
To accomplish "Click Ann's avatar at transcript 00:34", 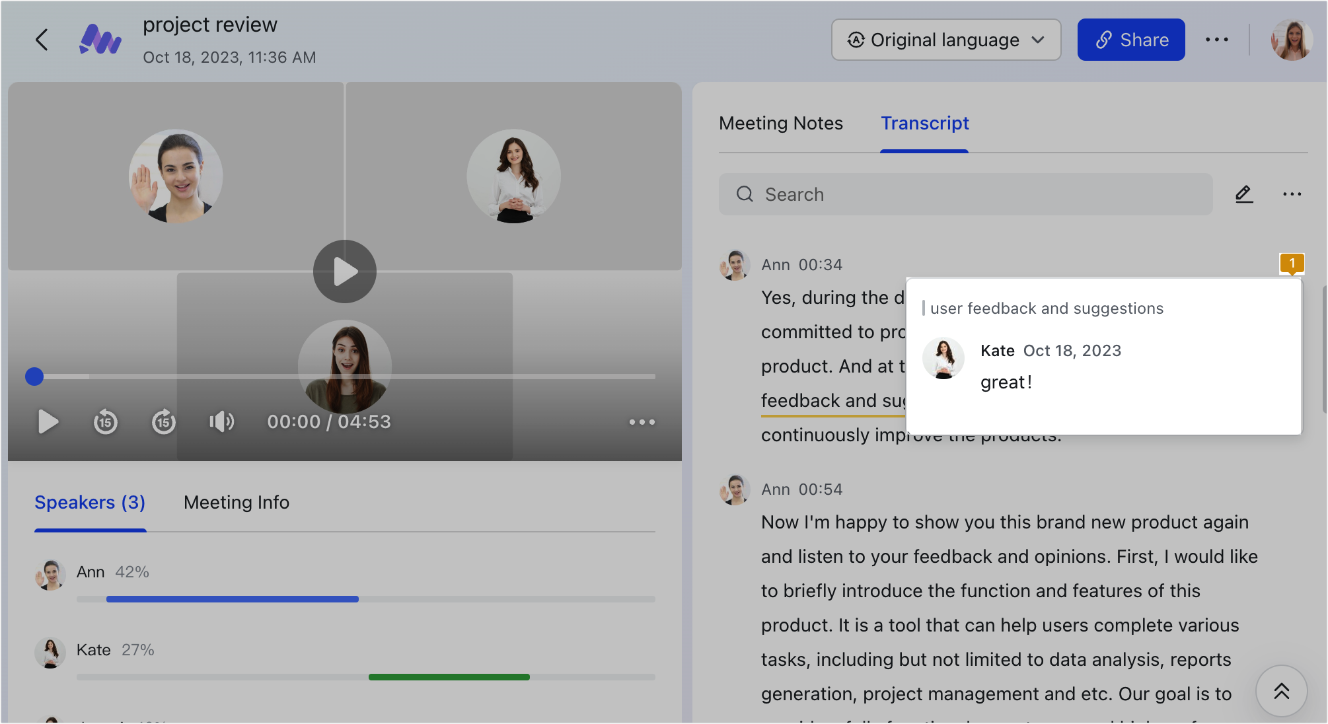I will (x=735, y=265).
